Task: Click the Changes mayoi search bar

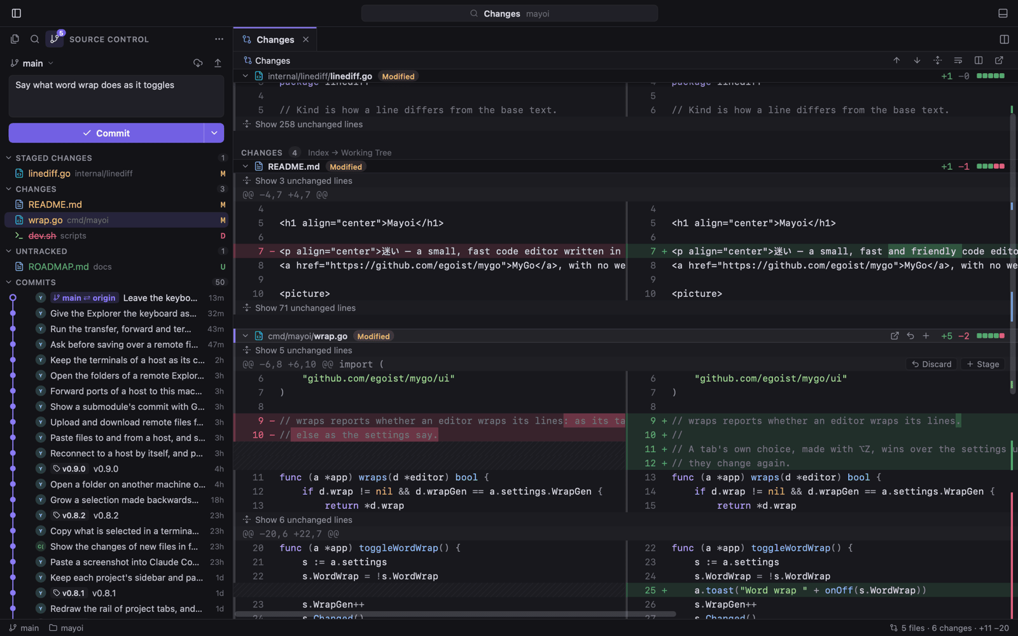Action: point(510,13)
